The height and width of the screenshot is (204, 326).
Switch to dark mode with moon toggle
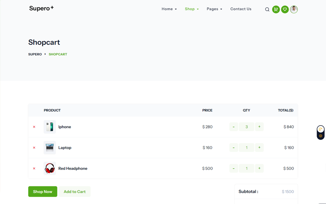point(321,129)
